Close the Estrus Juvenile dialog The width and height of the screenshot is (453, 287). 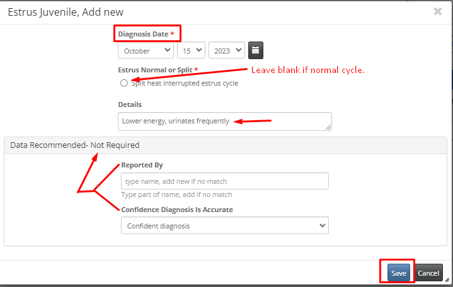click(438, 11)
